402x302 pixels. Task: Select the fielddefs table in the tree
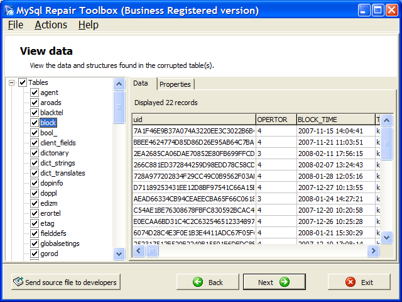53,233
